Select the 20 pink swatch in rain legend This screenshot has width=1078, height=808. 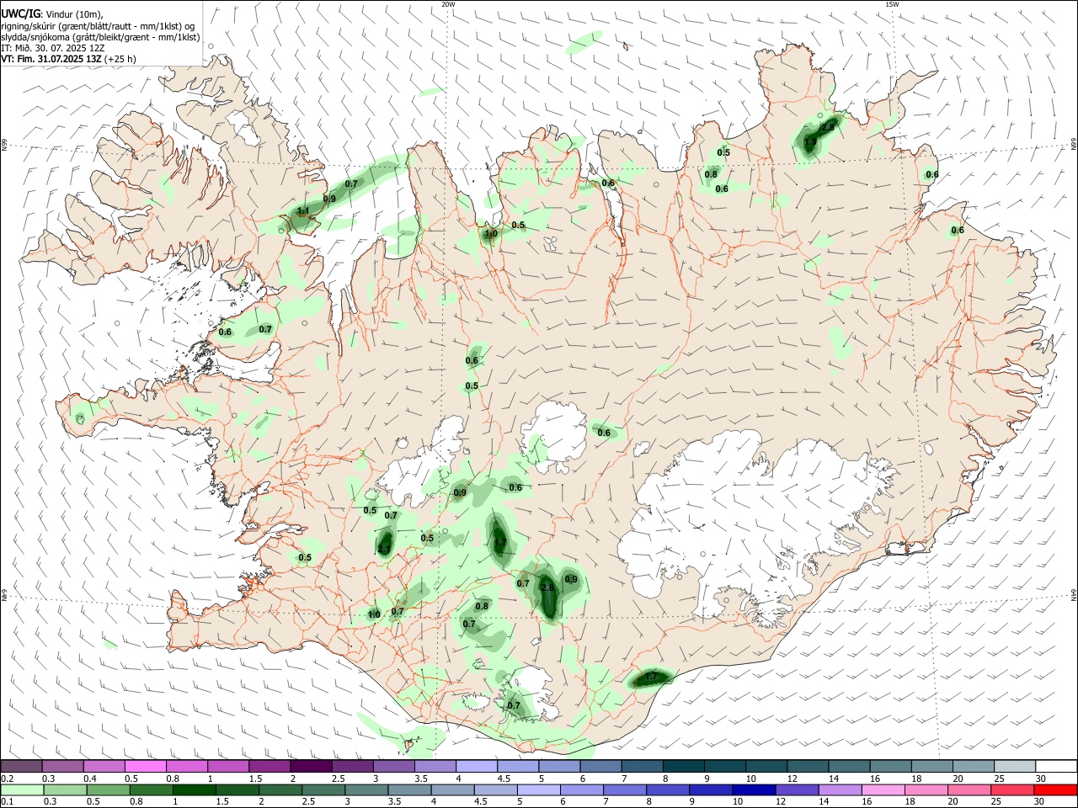pos(969,789)
